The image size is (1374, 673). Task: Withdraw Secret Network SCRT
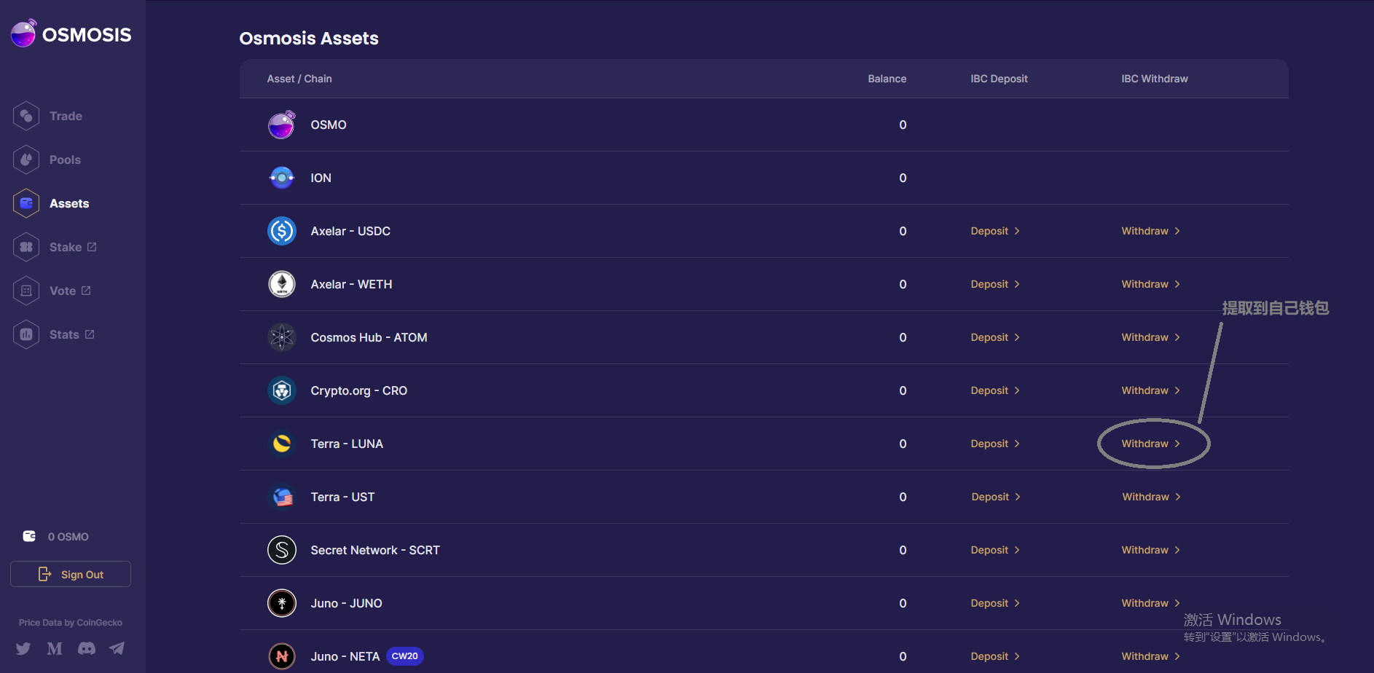(x=1150, y=550)
